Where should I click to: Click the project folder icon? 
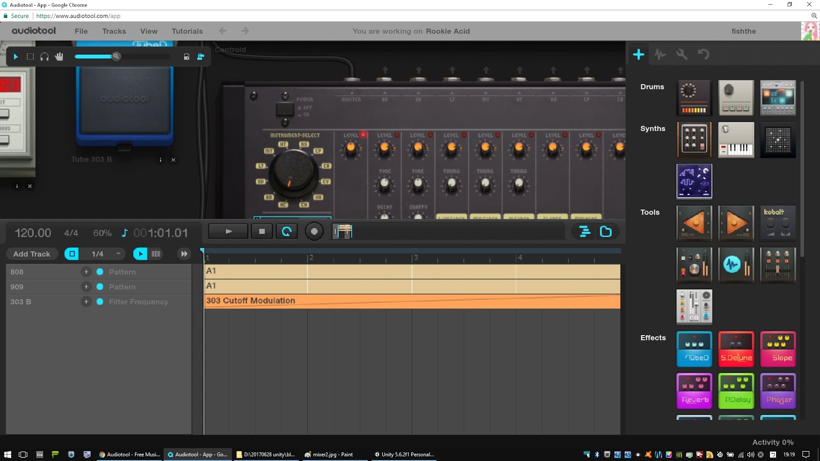coord(606,232)
